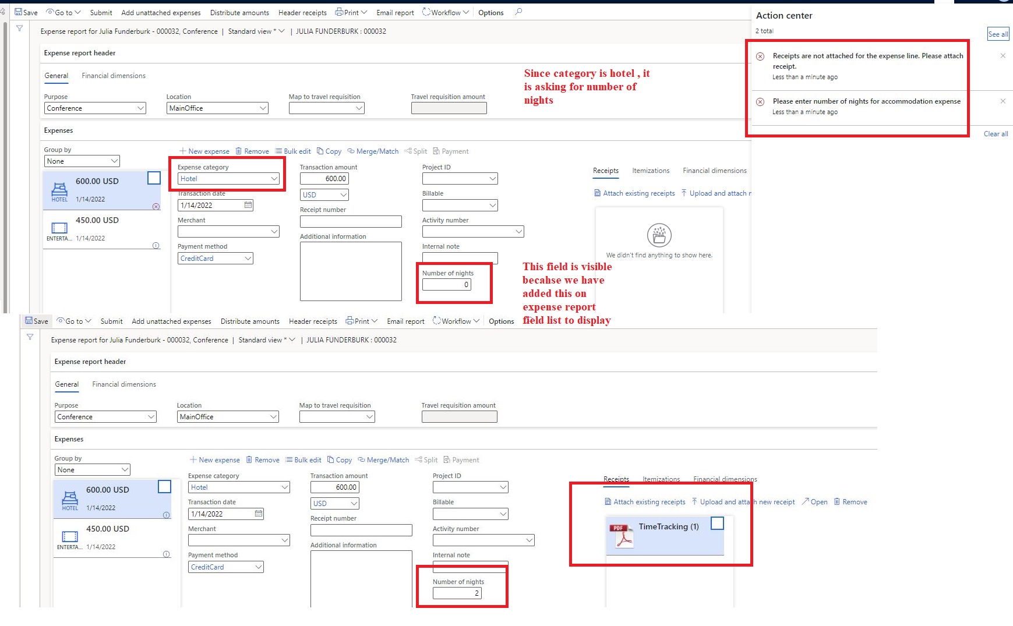This screenshot has height=626, width=1013.
Task: Click New expense in the upper form
Action: [x=204, y=151]
